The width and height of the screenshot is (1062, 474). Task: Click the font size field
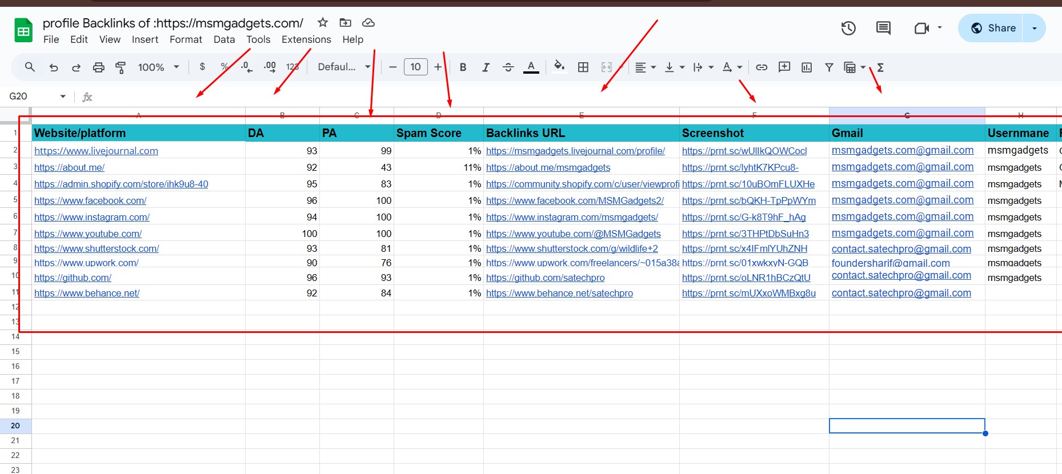[415, 67]
